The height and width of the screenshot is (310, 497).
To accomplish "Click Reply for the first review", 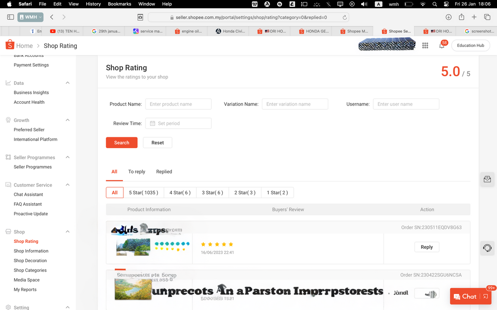I will point(426,247).
